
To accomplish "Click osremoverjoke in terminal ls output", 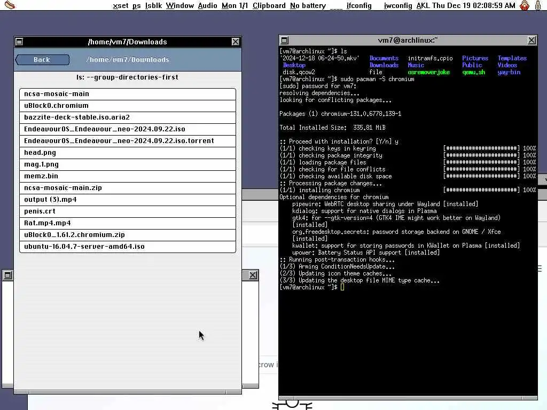I will 429,72.
